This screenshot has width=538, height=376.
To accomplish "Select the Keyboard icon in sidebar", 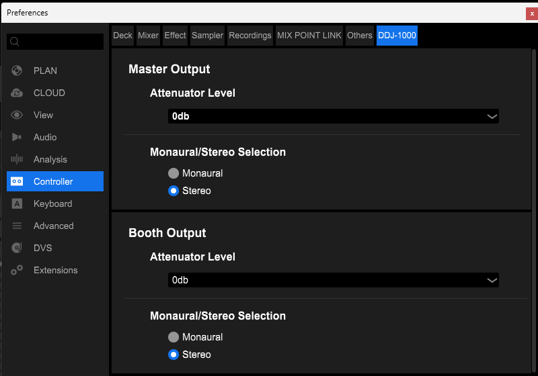I will (17, 203).
